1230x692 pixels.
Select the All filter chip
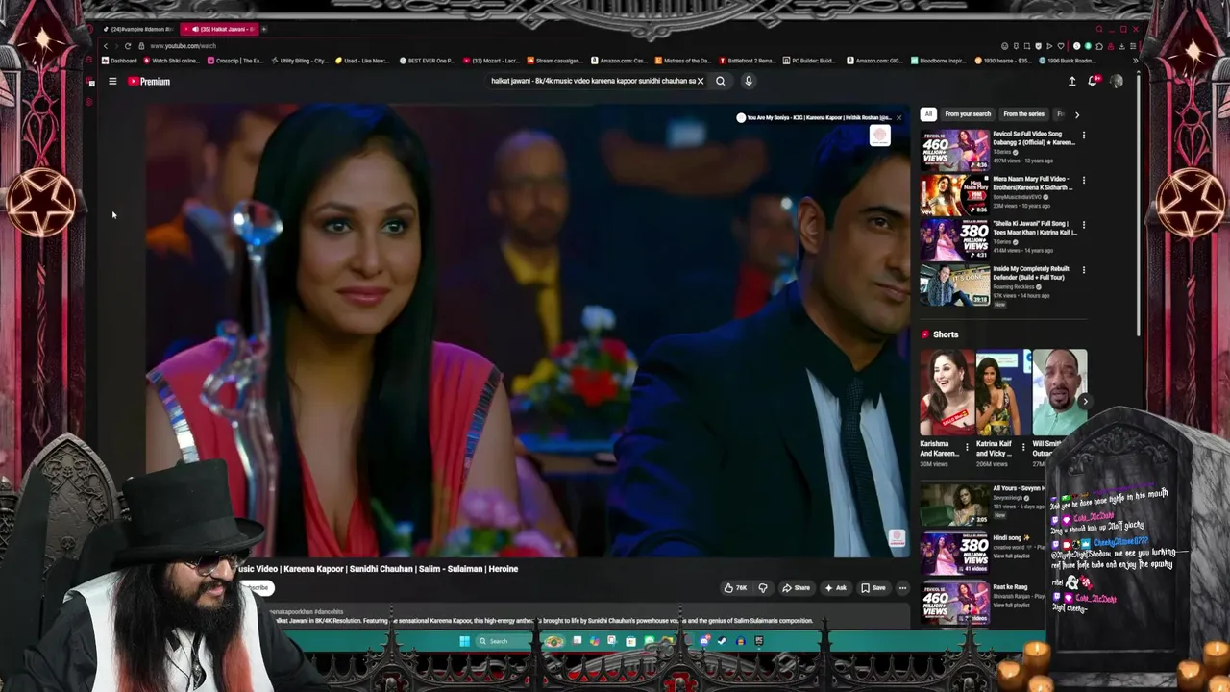928,114
